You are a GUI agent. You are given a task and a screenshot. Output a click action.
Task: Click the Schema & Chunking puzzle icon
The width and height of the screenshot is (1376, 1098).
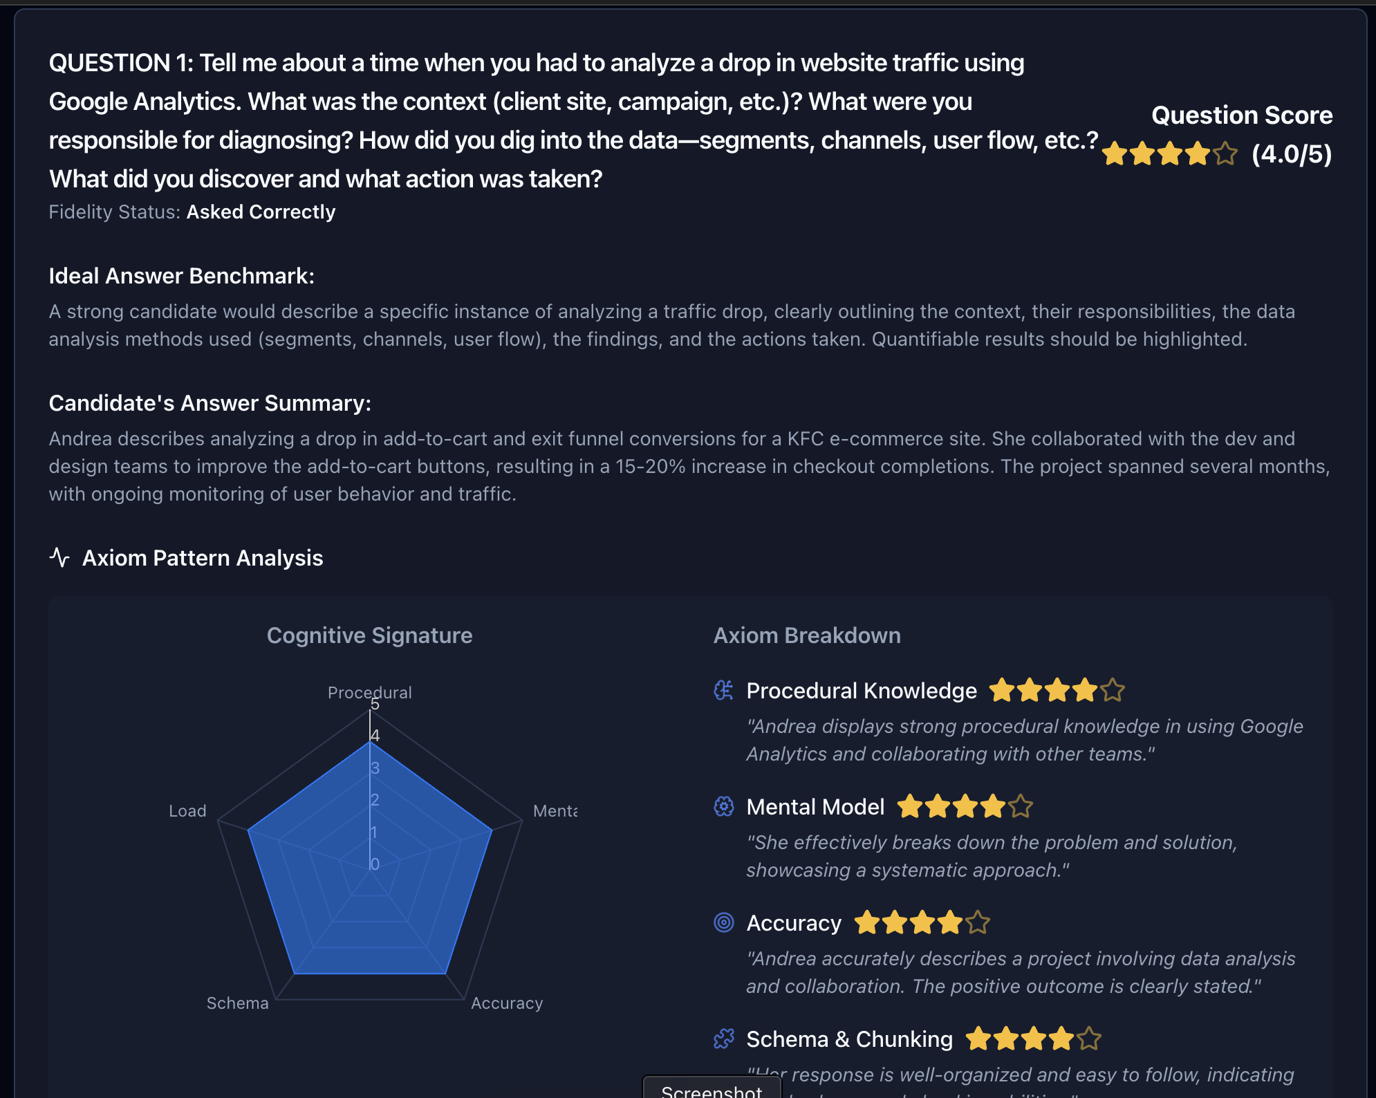[723, 1039]
